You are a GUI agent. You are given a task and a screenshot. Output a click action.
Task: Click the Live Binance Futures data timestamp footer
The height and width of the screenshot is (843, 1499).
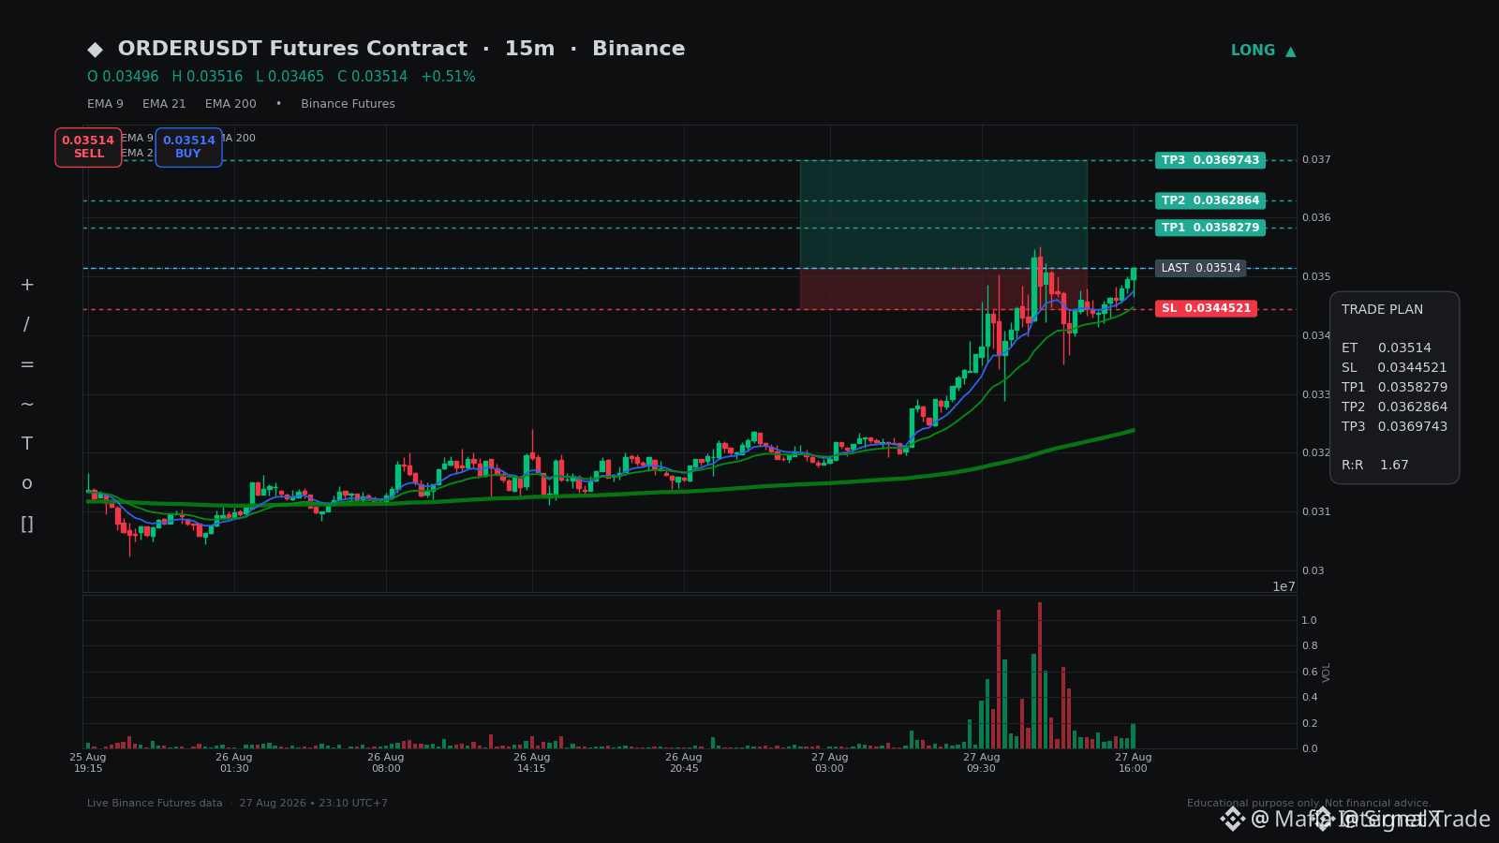pos(237,804)
